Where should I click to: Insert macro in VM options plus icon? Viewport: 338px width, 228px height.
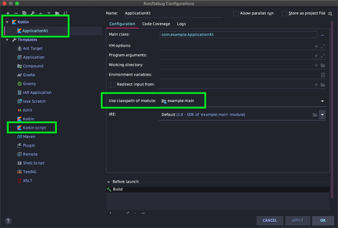[x=316, y=46]
